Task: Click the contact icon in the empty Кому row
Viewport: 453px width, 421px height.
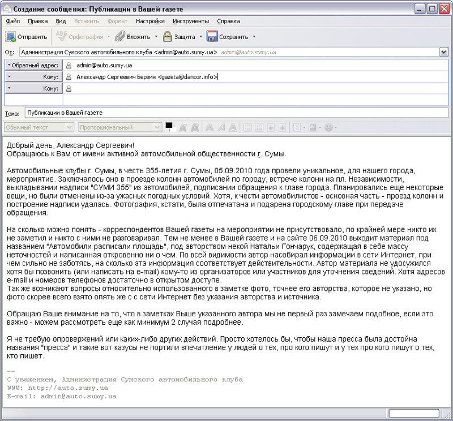Action: pos(69,88)
